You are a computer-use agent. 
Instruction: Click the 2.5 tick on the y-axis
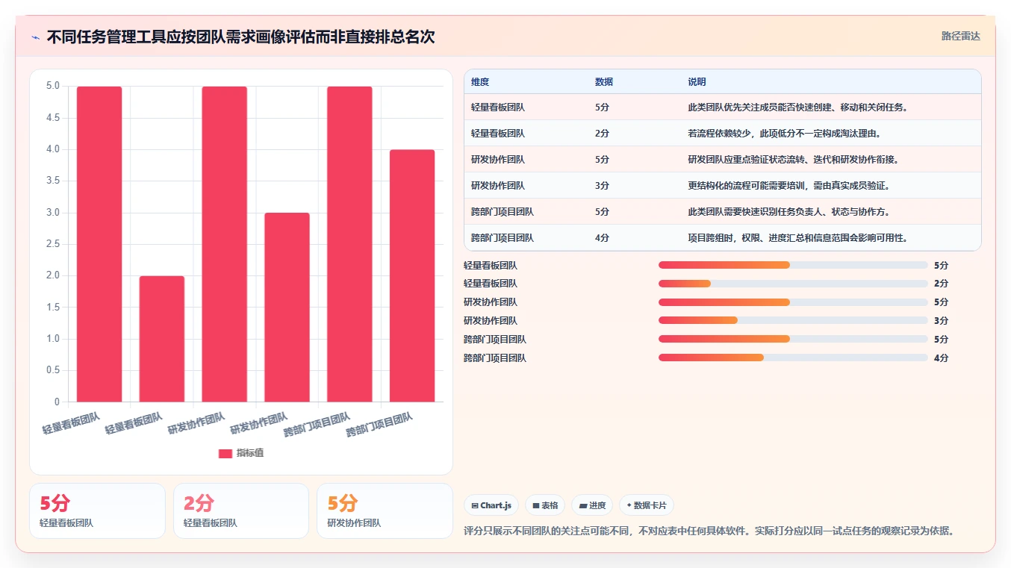(x=52, y=244)
